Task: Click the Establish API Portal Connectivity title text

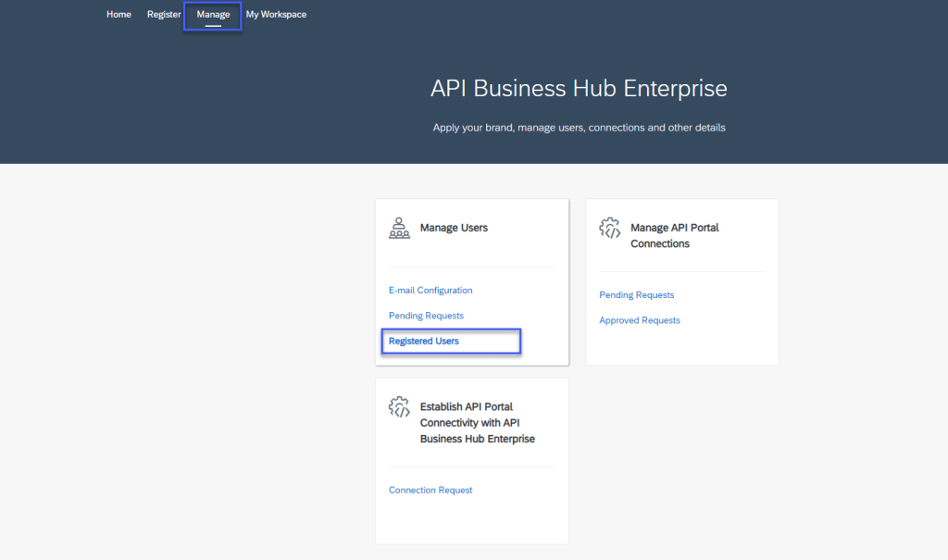Action: (x=477, y=422)
